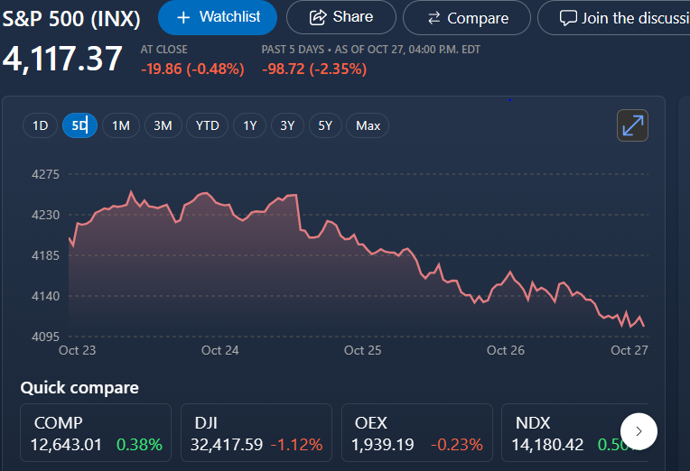Switch chart to 3M range
The height and width of the screenshot is (471, 690).
pos(163,125)
